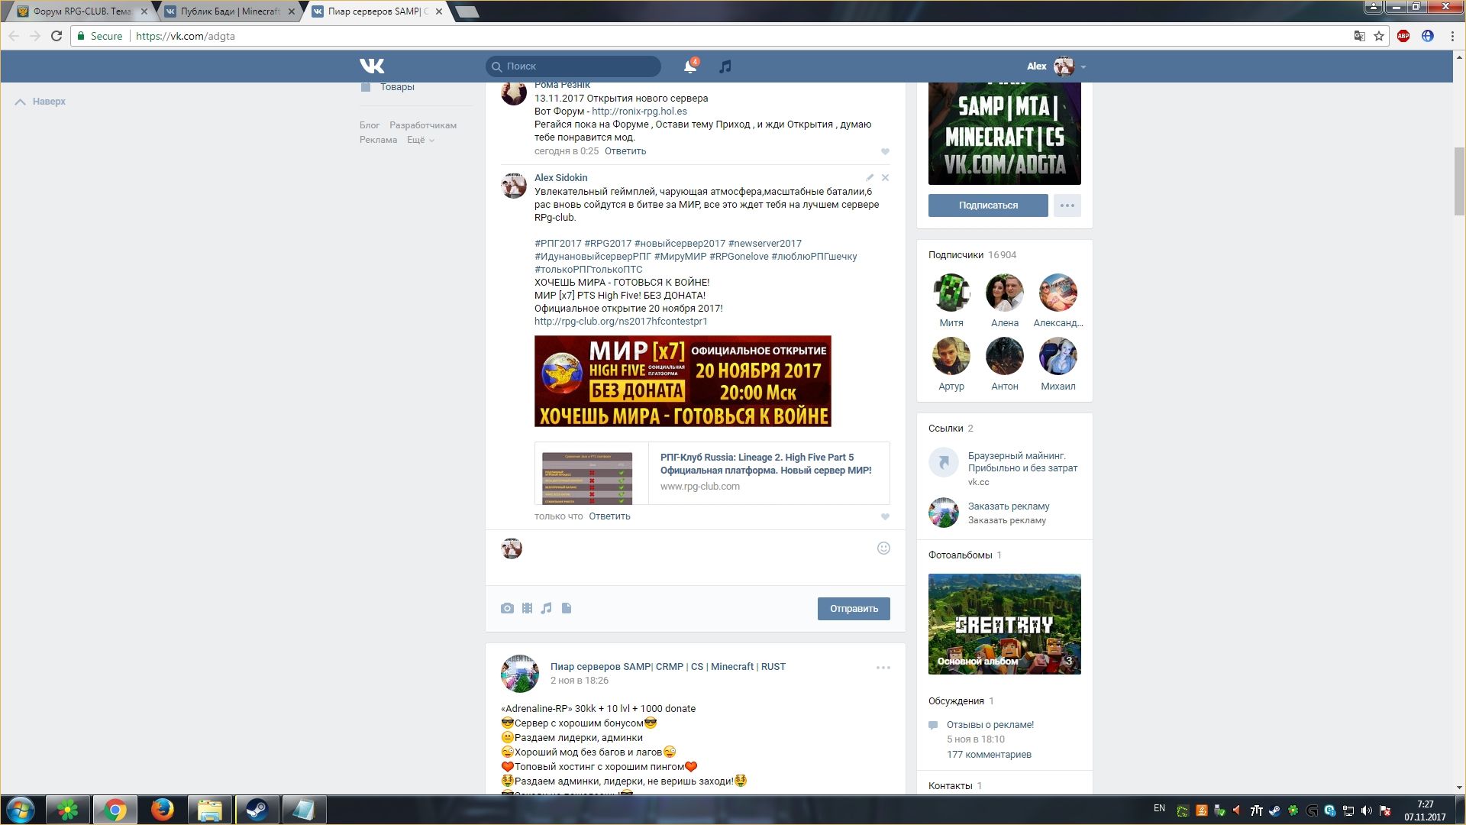Attach a photo using camera icon
The height and width of the screenshot is (825, 1466).
pyautogui.click(x=507, y=609)
